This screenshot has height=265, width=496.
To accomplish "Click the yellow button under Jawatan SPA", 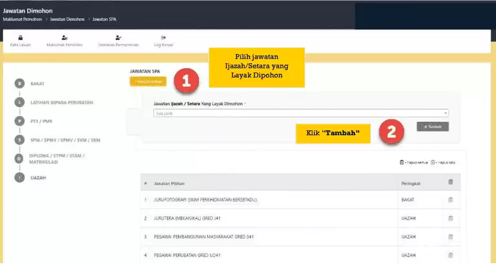I will [148, 82].
